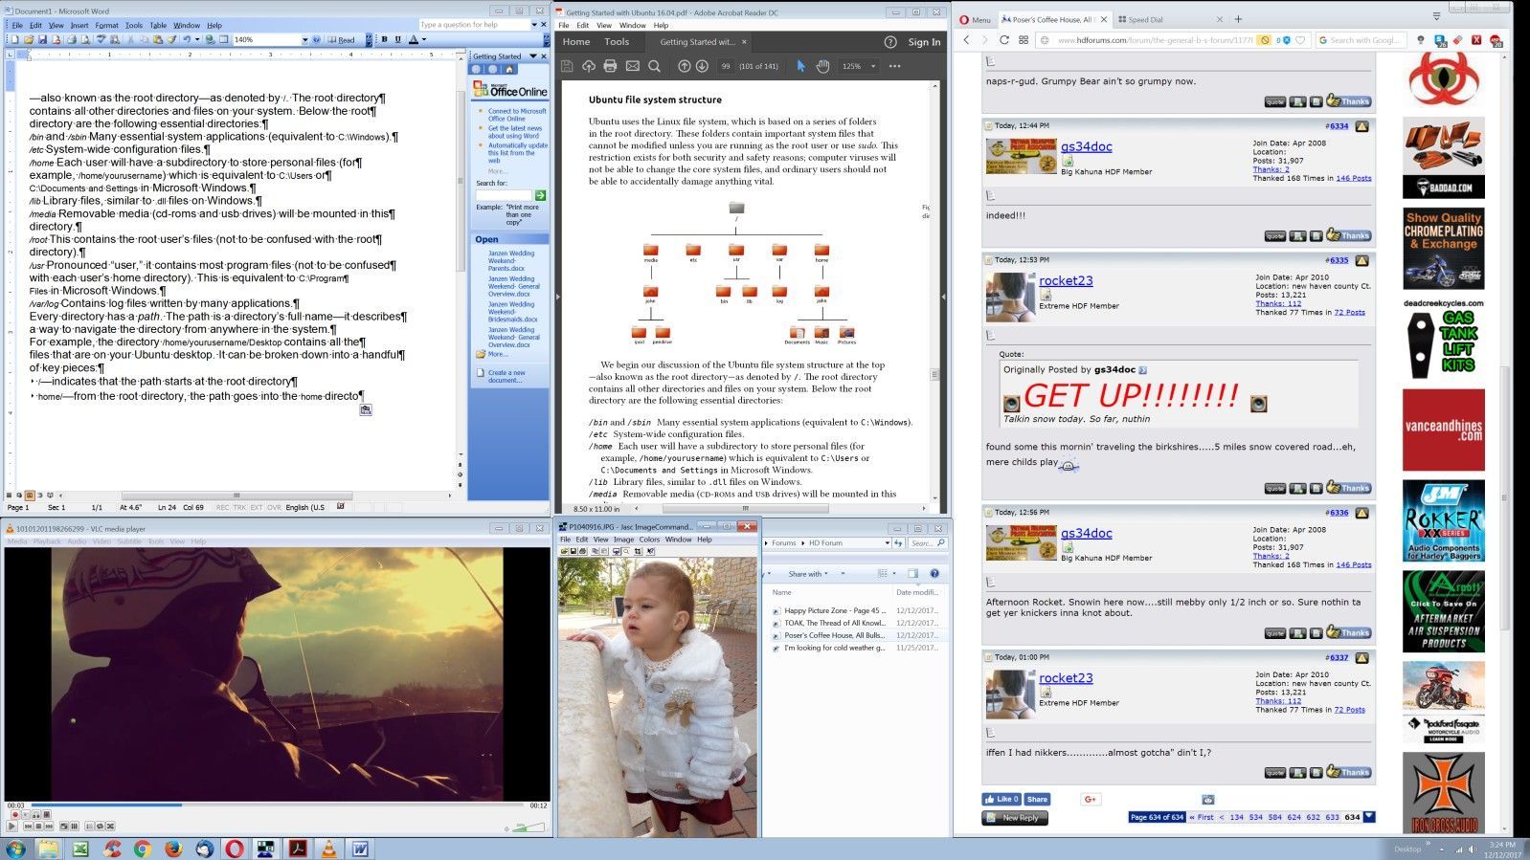
Task: Switch to the Speed Dial tab in Opera
Action: tap(1170, 19)
